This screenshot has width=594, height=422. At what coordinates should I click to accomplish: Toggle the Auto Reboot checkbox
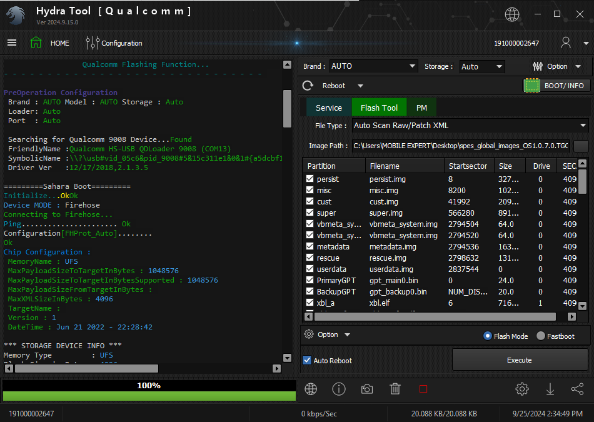(x=308, y=361)
